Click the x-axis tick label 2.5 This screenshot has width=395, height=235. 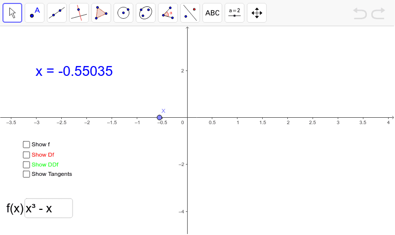click(313, 122)
